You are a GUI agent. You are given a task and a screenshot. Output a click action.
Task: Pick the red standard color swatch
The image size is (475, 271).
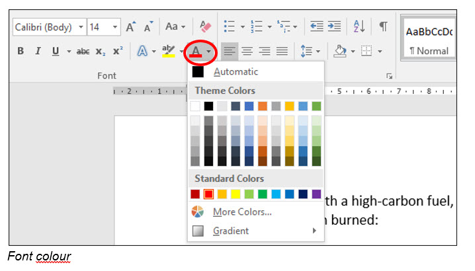pyautogui.click(x=208, y=194)
